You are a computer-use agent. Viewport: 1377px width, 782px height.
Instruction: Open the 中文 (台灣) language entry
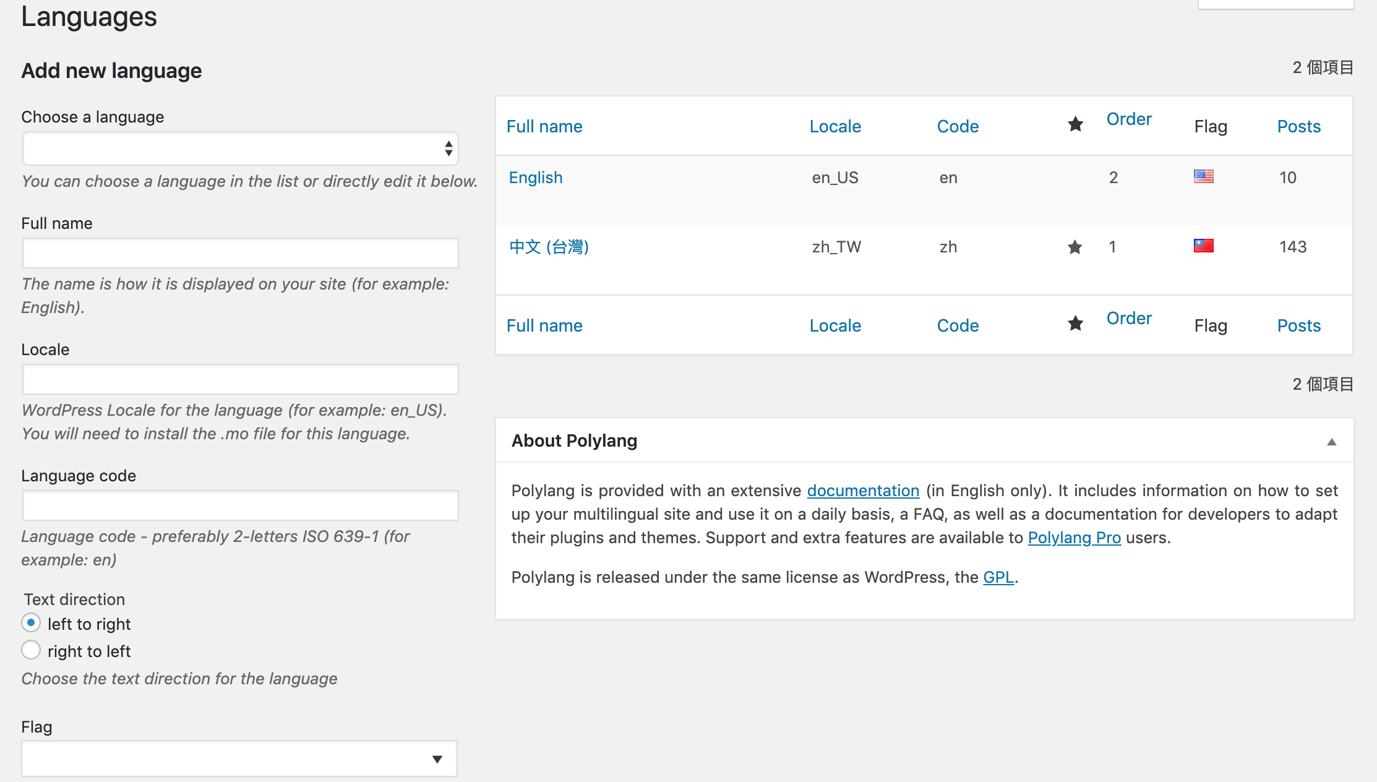pyautogui.click(x=549, y=247)
